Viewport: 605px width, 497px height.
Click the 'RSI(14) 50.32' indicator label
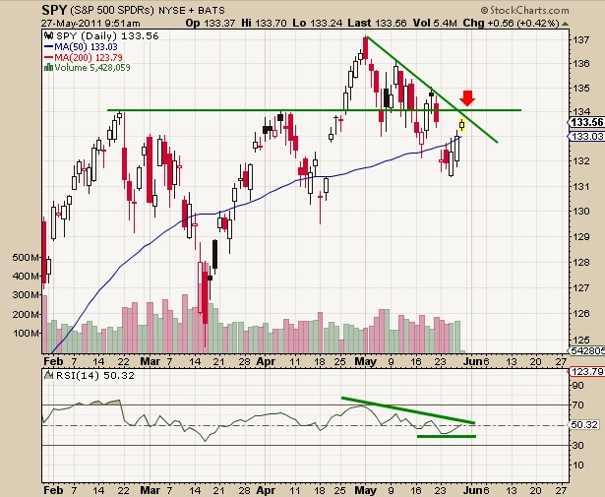click(95, 375)
